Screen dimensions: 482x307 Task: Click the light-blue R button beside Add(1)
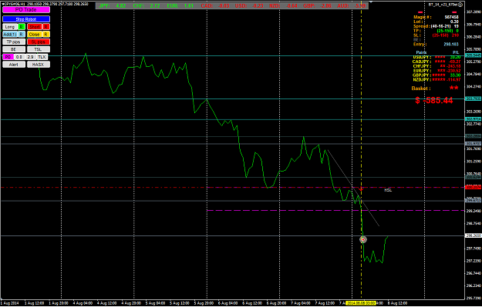22,35
